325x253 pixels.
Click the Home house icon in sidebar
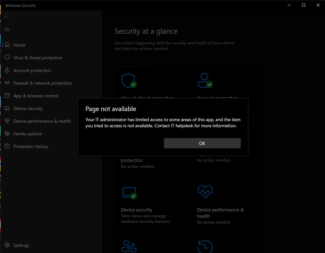(x=7, y=45)
